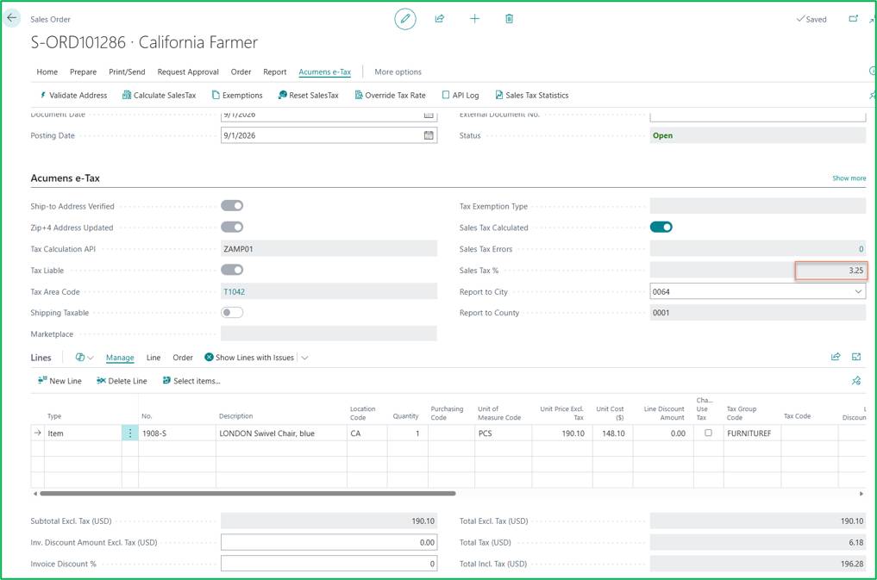
Task: Click the Open status value
Action: tap(758, 135)
